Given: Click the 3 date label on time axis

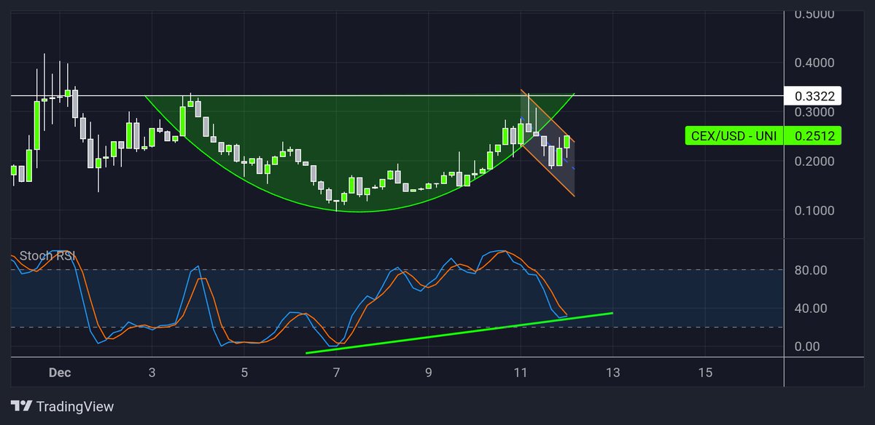Looking at the screenshot, I should [x=152, y=373].
